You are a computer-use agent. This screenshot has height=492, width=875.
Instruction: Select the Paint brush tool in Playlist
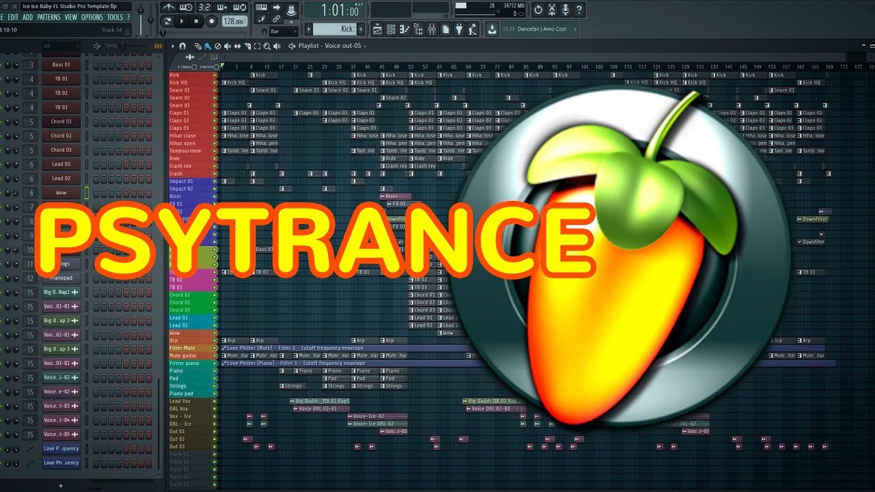(x=207, y=46)
